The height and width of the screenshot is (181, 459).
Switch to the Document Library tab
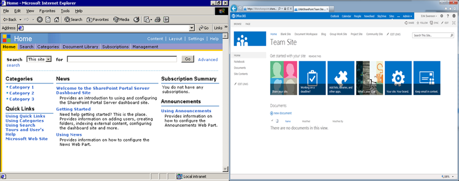[x=81, y=47]
